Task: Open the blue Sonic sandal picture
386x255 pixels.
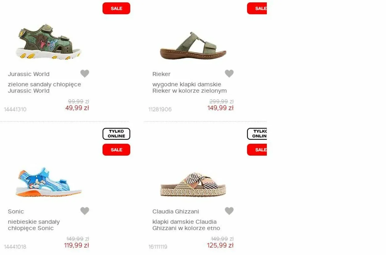Action: point(48,182)
